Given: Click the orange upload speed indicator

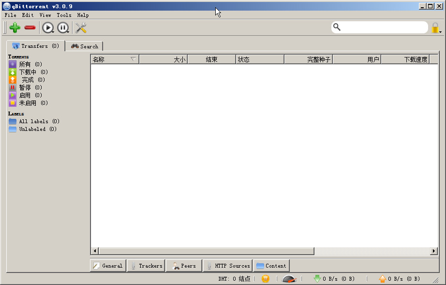Looking at the screenshot, I should pyautogui.click(x=400, y=279).
